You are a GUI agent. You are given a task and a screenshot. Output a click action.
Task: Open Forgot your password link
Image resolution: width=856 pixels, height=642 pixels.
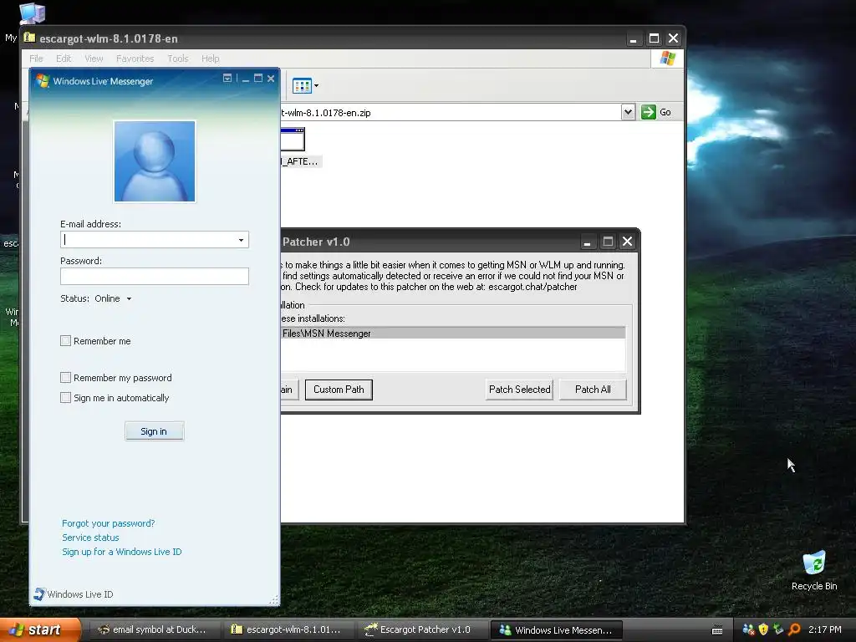(x=108, y=523)
